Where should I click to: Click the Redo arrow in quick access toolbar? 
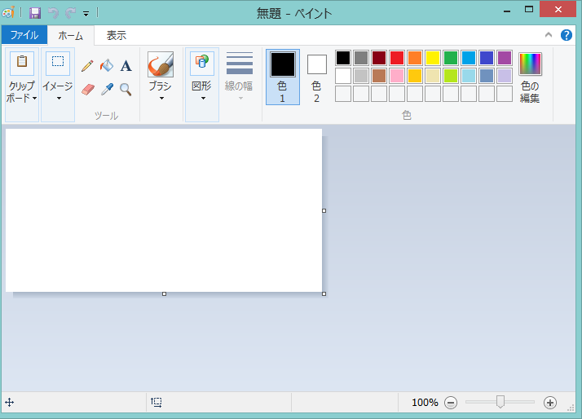coord(71,13)
